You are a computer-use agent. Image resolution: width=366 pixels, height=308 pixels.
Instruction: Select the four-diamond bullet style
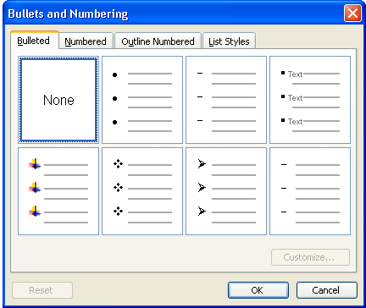[142, 191]
